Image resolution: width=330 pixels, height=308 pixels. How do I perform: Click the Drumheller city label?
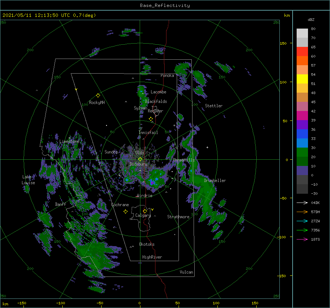pos(215,181)
